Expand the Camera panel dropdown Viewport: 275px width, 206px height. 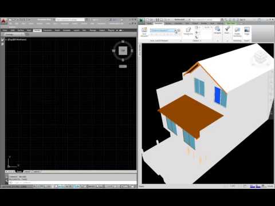(197, 41)
